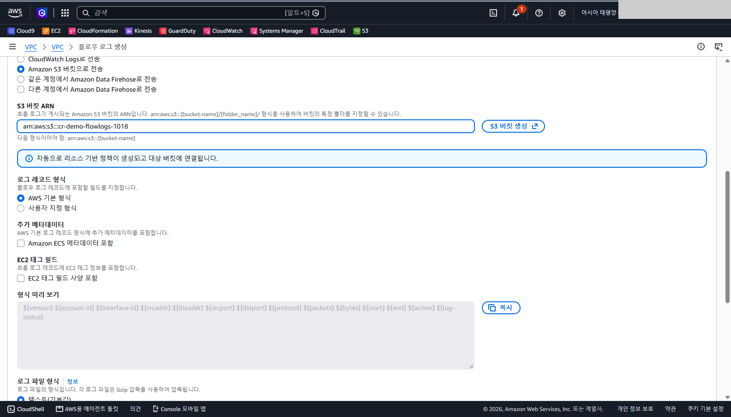Open the AWS services grid menu

coord(65,13)
